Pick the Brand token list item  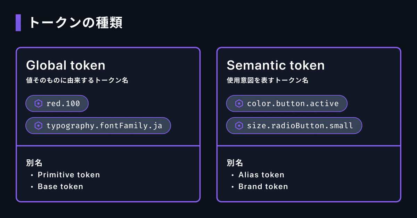263,186
